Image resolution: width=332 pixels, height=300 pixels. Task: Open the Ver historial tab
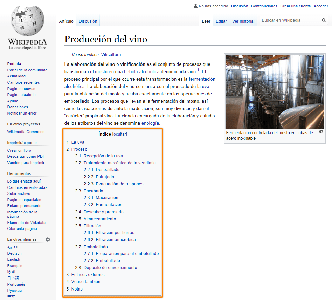243,21
